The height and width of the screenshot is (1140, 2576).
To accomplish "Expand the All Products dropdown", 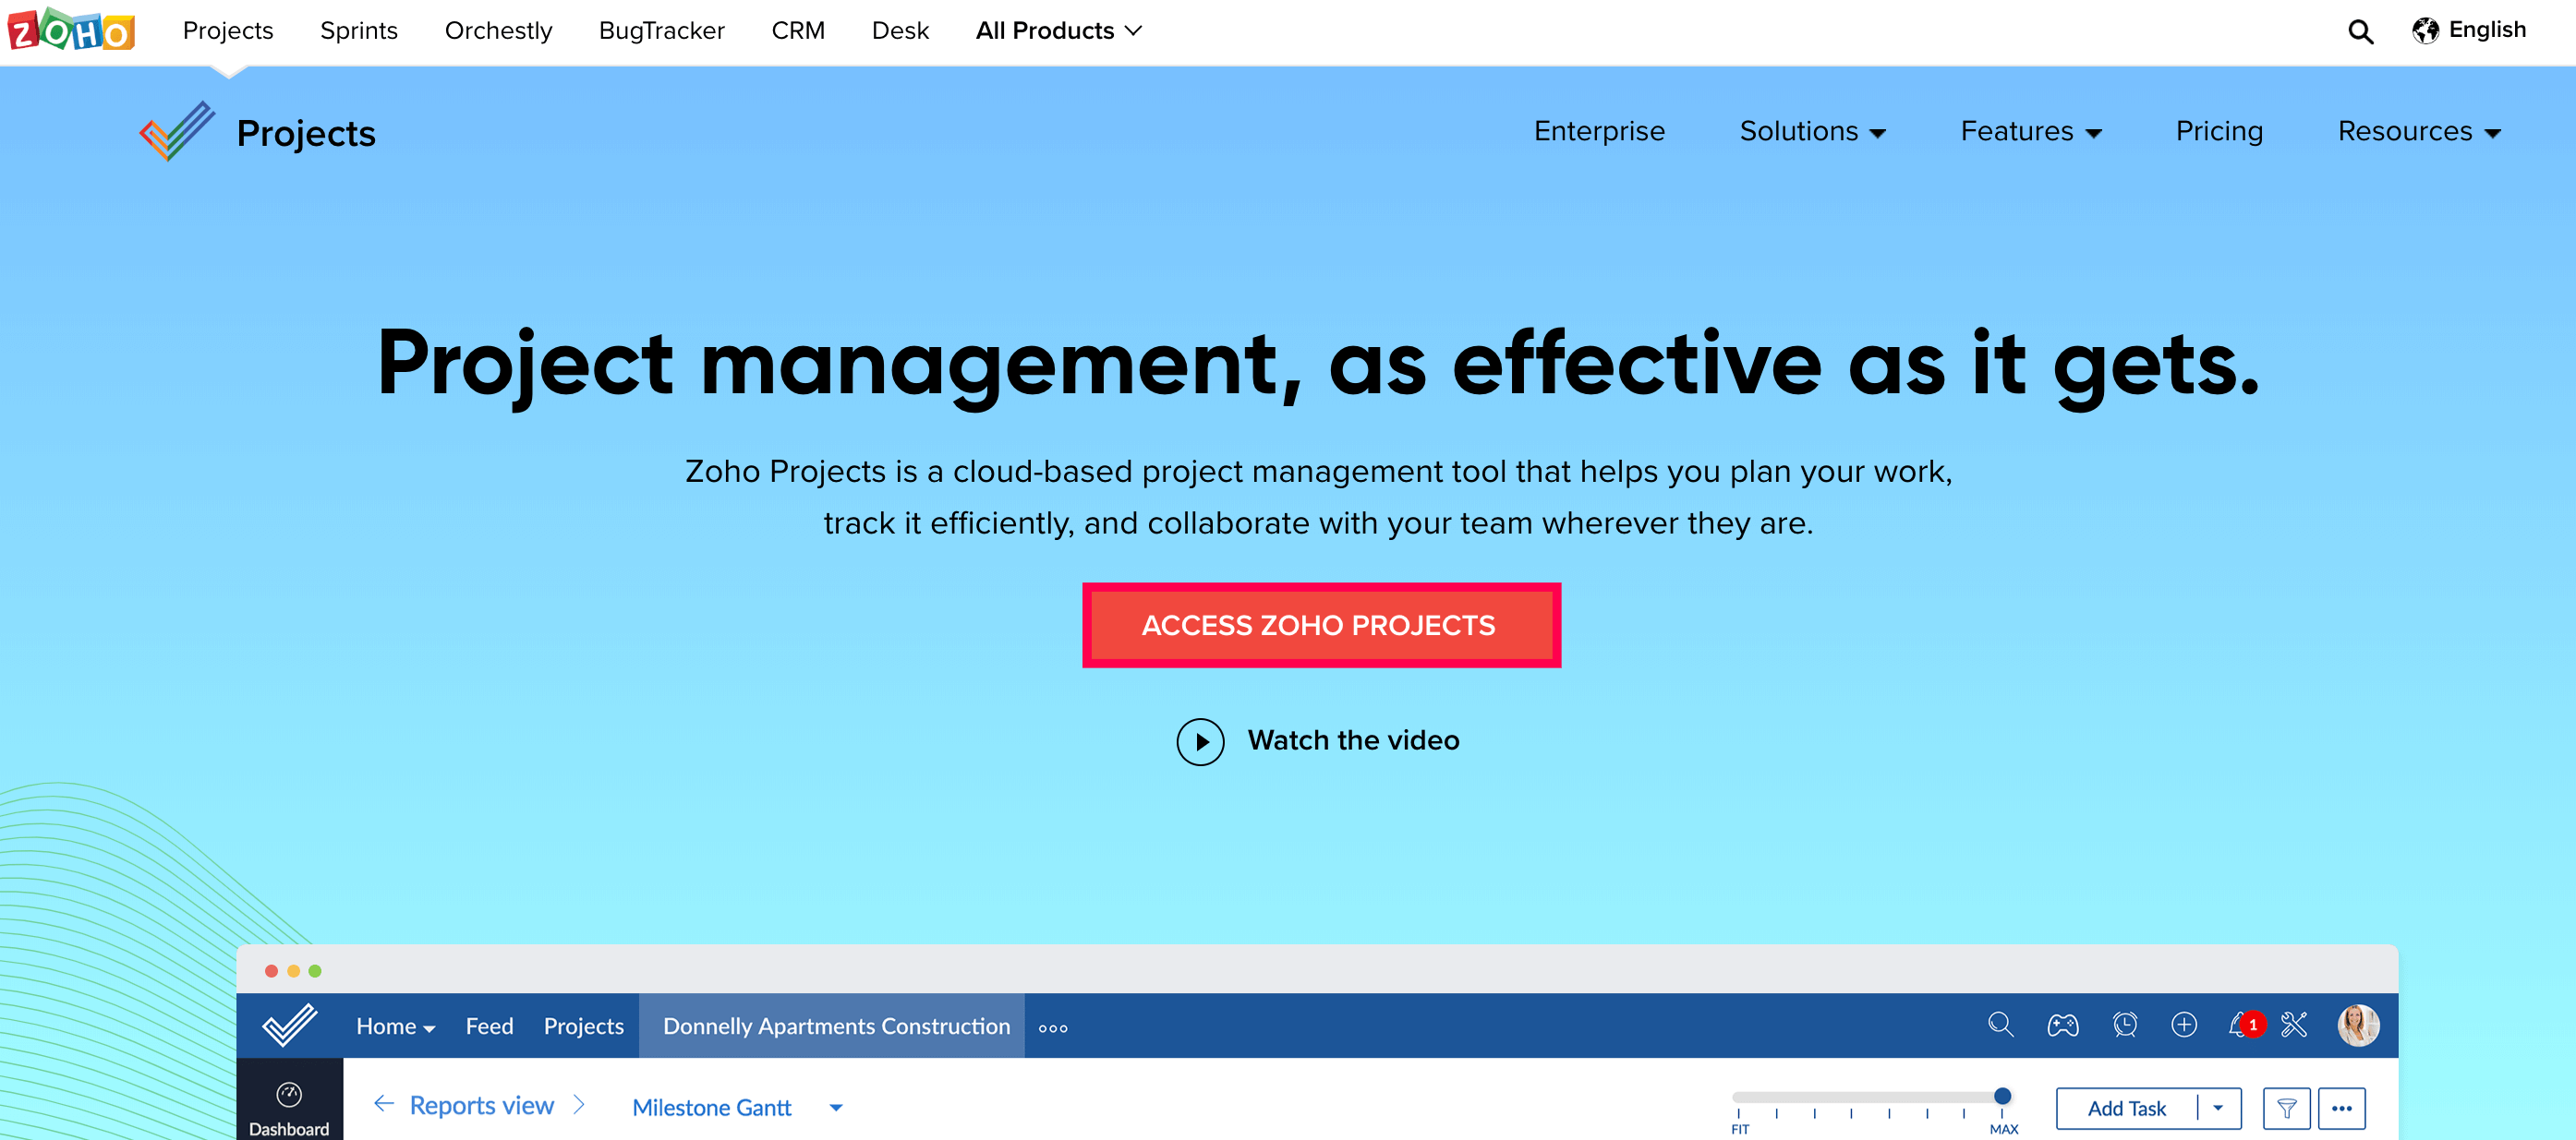I will (x=1058, y=31).
